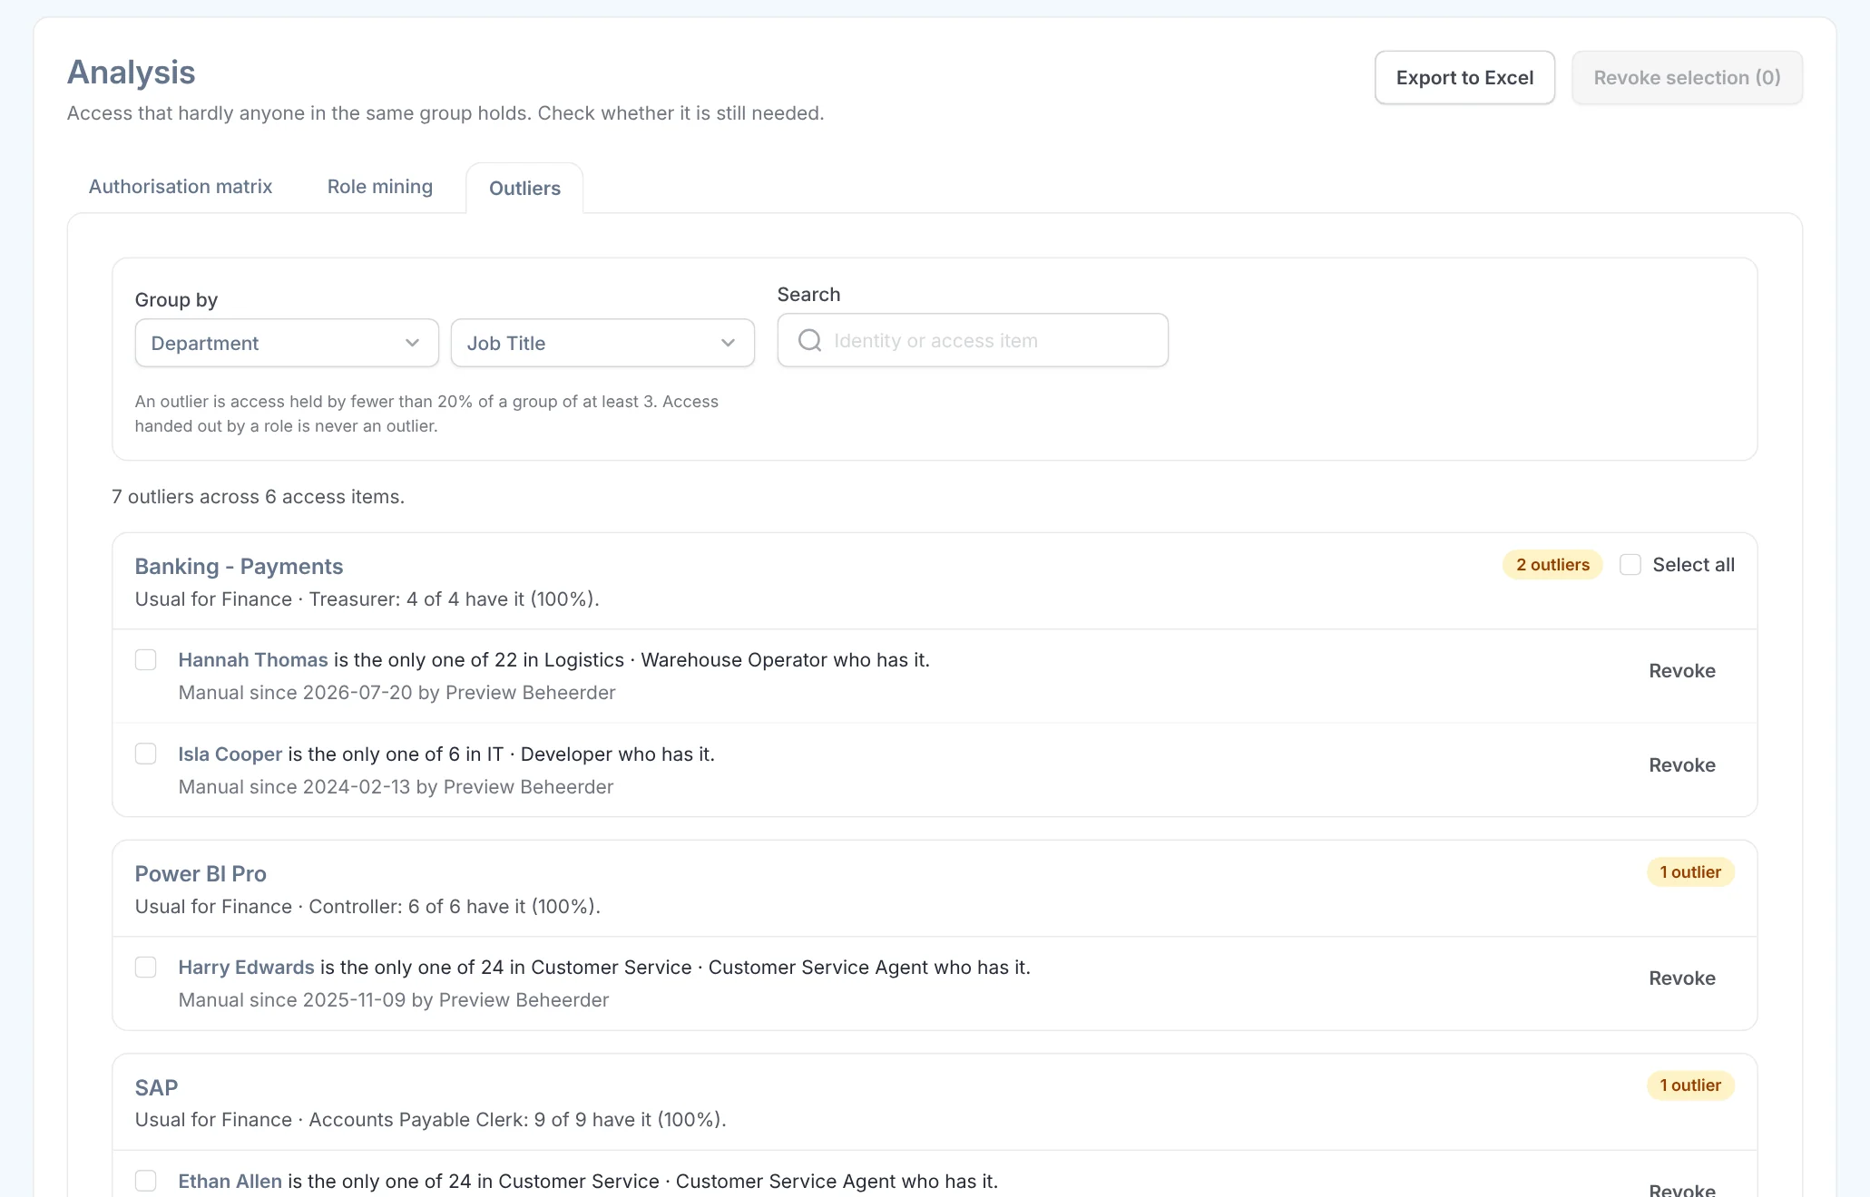Click the SAP 1 outlier badge
The image size is (1870, 1197).
coord(1690,1085)
